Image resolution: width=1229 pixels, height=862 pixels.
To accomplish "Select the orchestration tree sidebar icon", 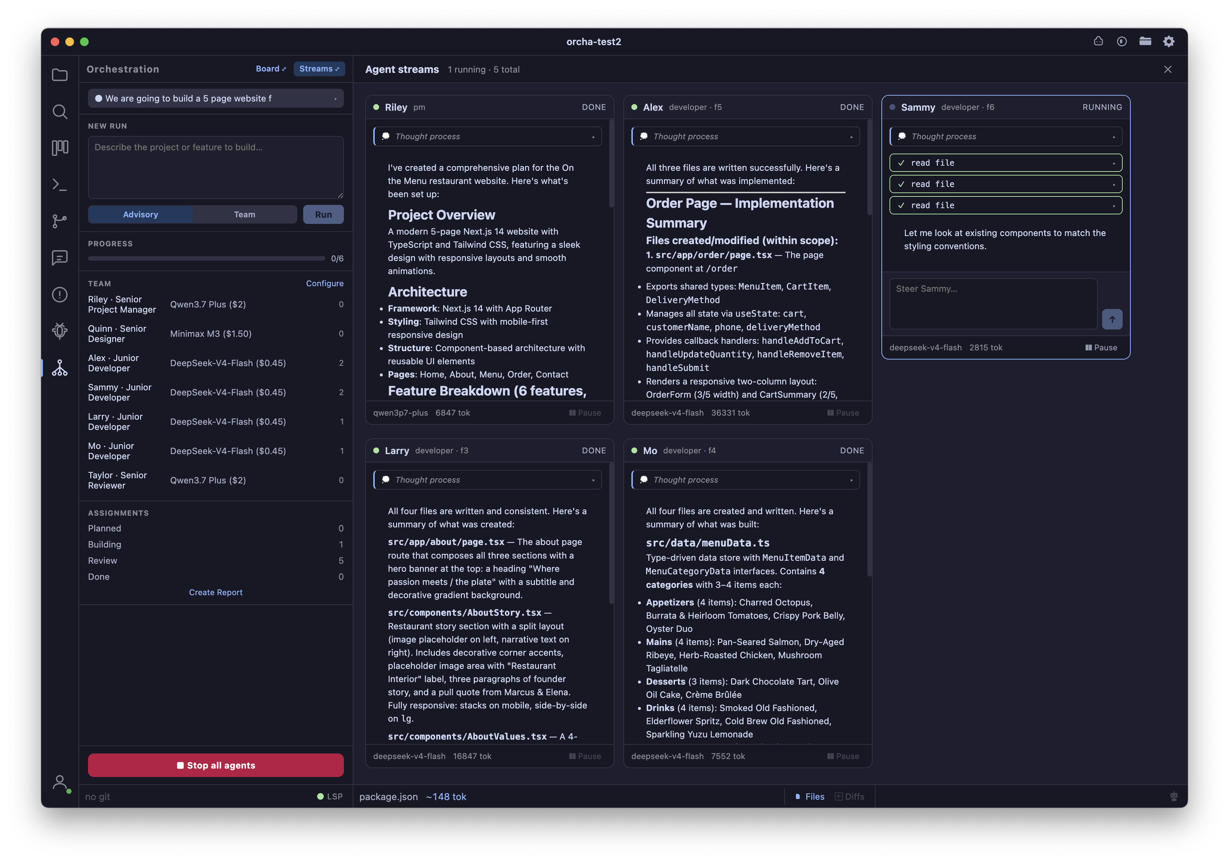I will coord(59,368).
